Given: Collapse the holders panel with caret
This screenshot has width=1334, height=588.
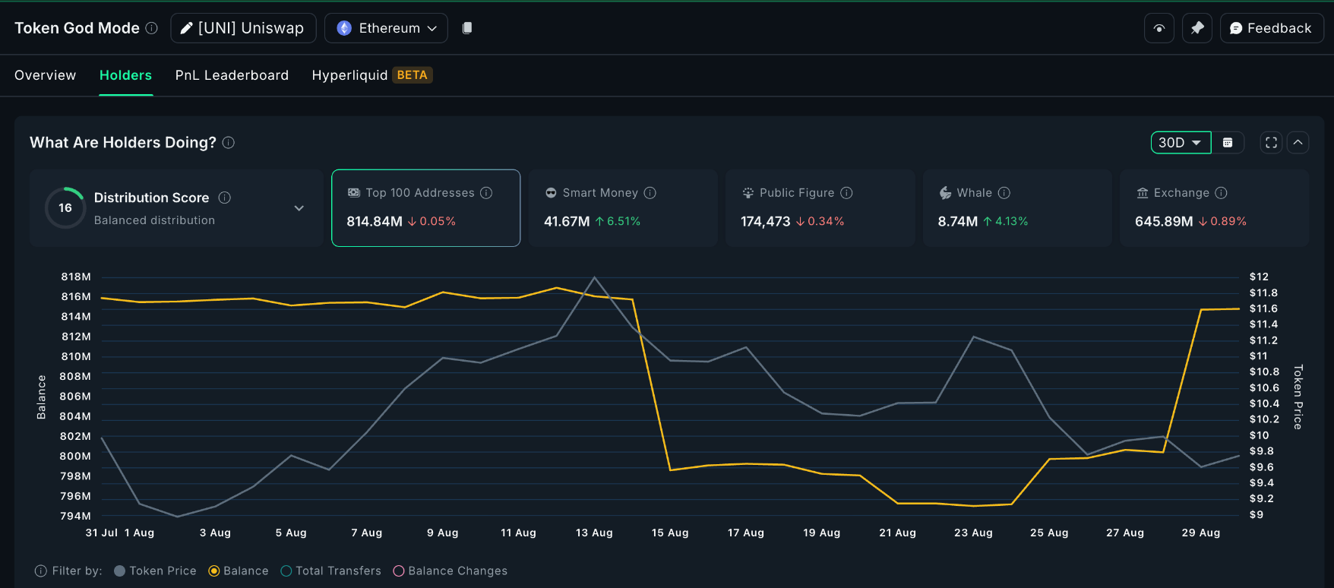Looking at the screenshot, I should click(1298, 143).
